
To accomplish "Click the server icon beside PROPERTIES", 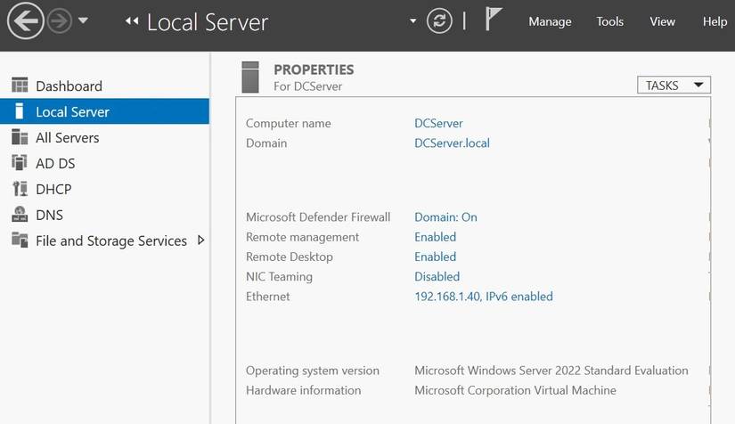I will coord(250,77).
